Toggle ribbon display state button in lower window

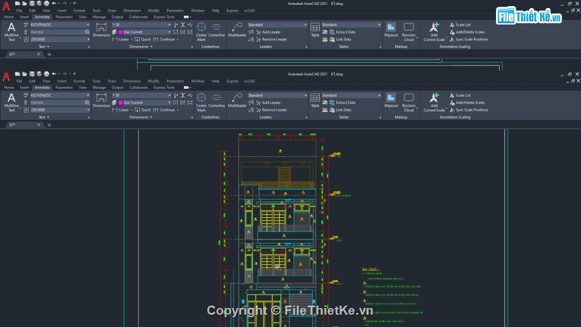click(x=187, y=88)
